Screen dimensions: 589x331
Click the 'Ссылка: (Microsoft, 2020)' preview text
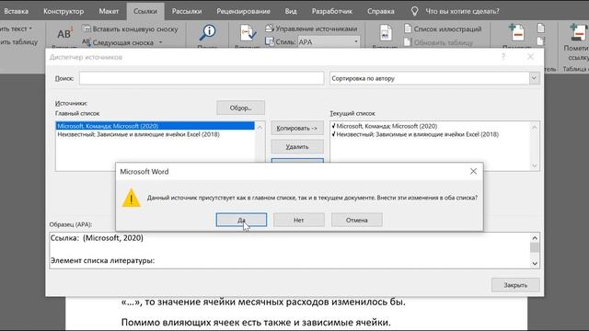97,238
